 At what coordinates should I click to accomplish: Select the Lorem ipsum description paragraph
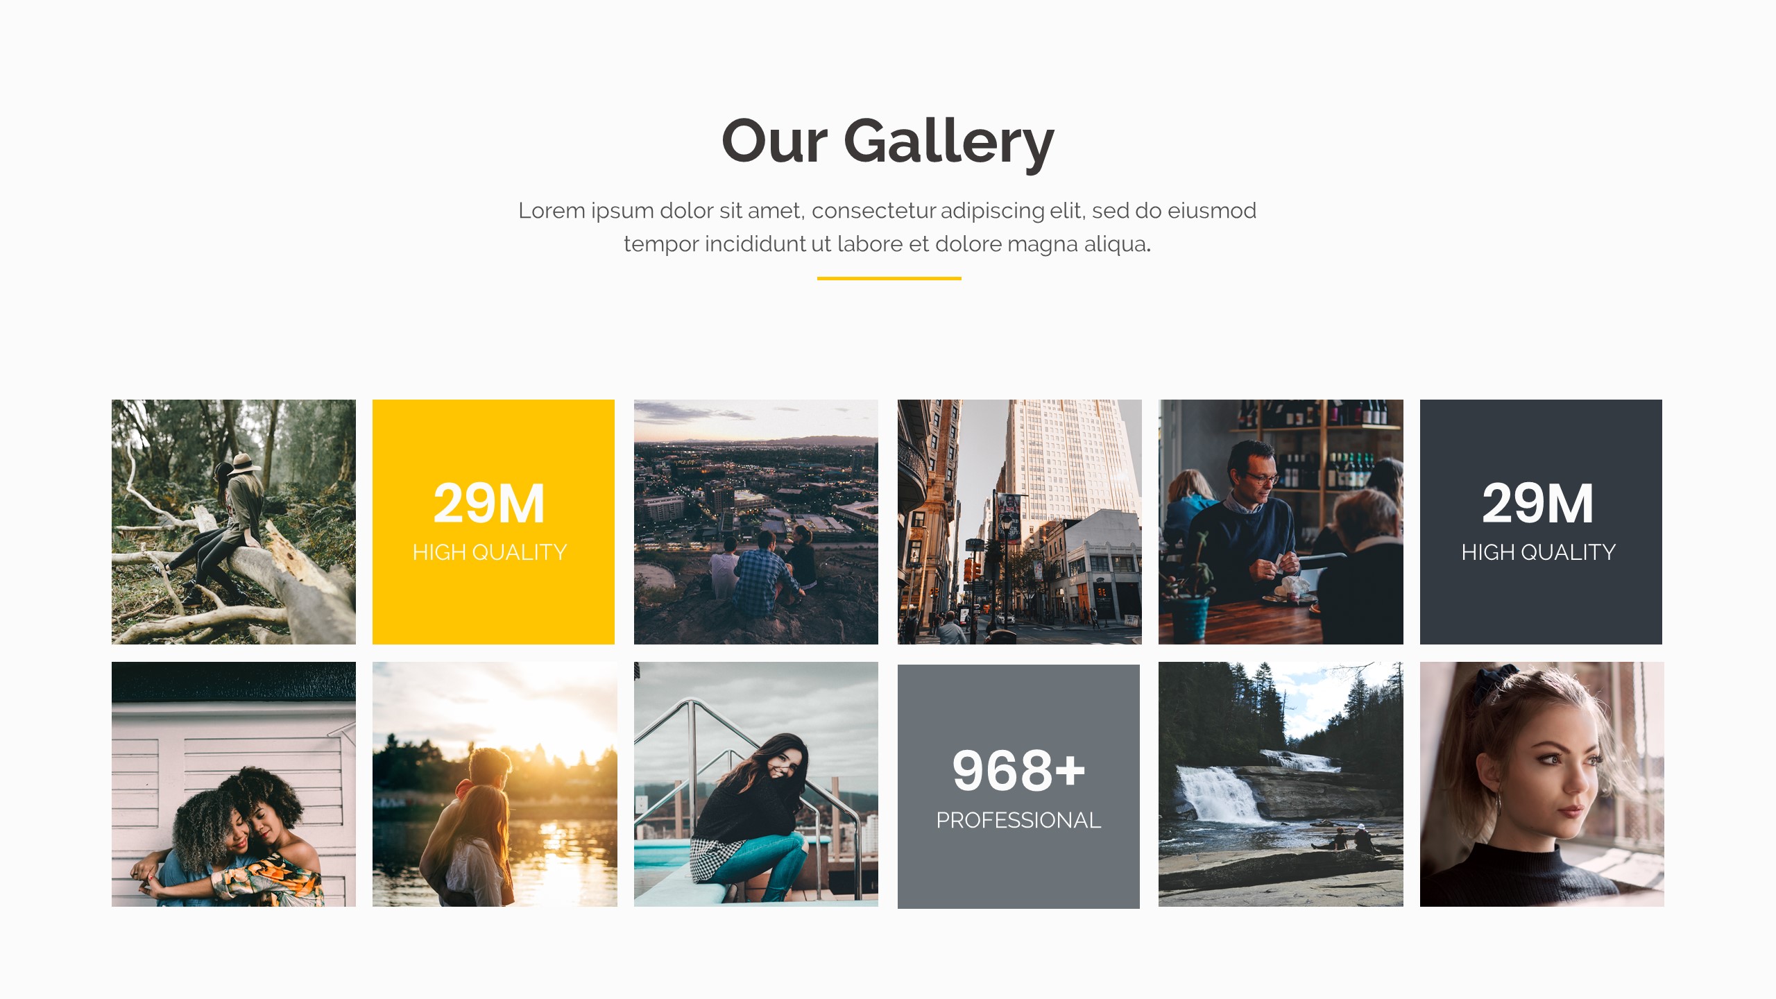click(887, 227)
